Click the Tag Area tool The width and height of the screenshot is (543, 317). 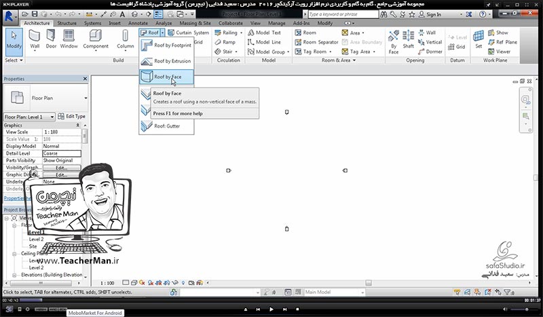[x=358, y=52]
